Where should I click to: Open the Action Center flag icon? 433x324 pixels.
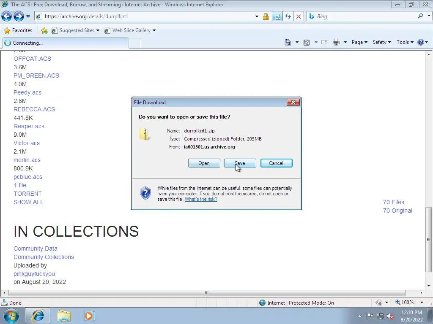[370, 316]
